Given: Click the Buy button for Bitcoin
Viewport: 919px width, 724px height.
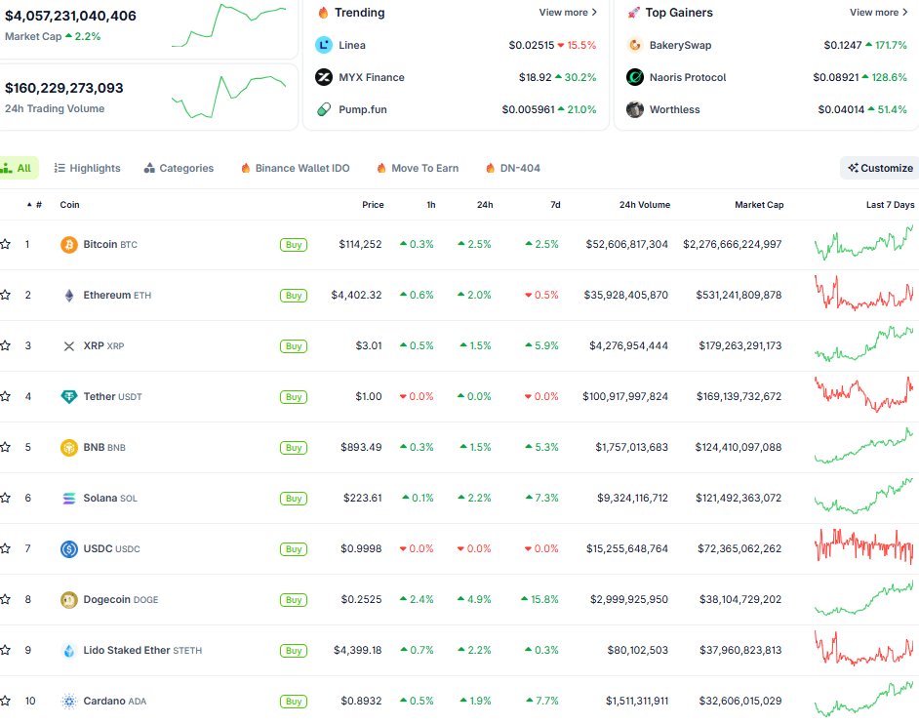Looking at the screenshot, I should point(294,244).
